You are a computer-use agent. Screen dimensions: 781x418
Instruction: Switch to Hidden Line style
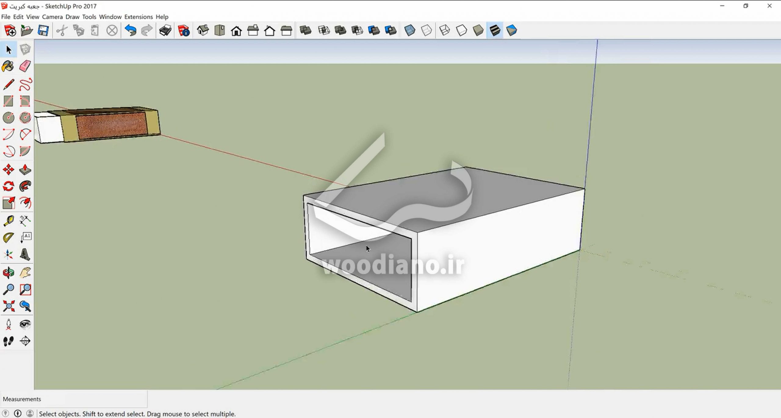pyautogui.click(x=461, y=30)
